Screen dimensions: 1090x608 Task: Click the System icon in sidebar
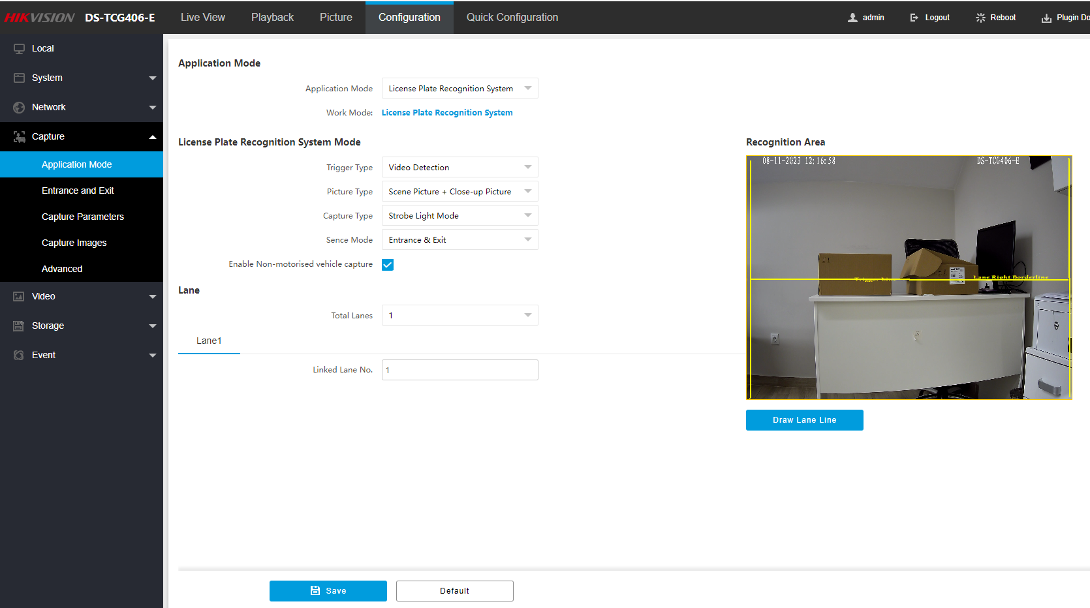[19, 78]
